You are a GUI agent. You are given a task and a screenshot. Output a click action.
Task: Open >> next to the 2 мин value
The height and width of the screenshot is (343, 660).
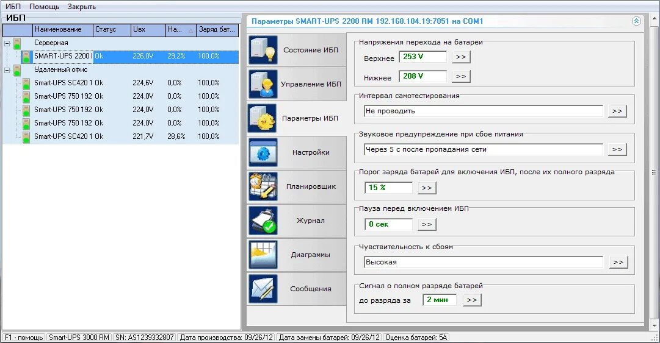[x=472, y=300]
